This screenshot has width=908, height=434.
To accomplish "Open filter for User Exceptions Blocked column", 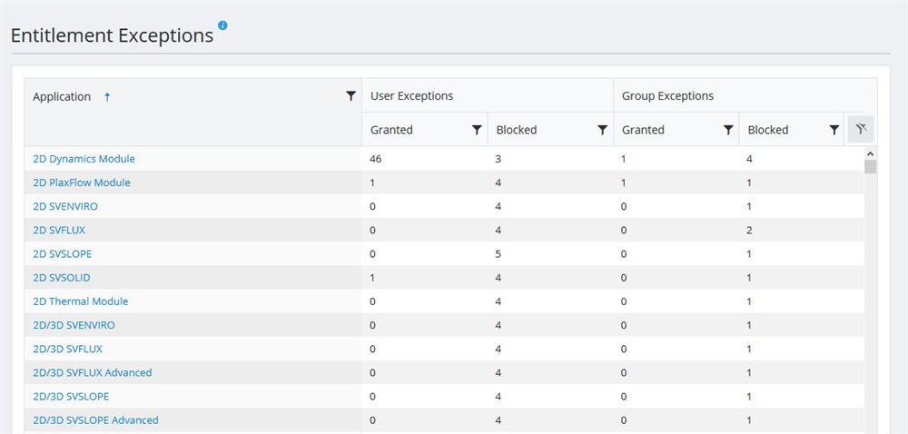I will pyautogui.click(x=602, y=130).
